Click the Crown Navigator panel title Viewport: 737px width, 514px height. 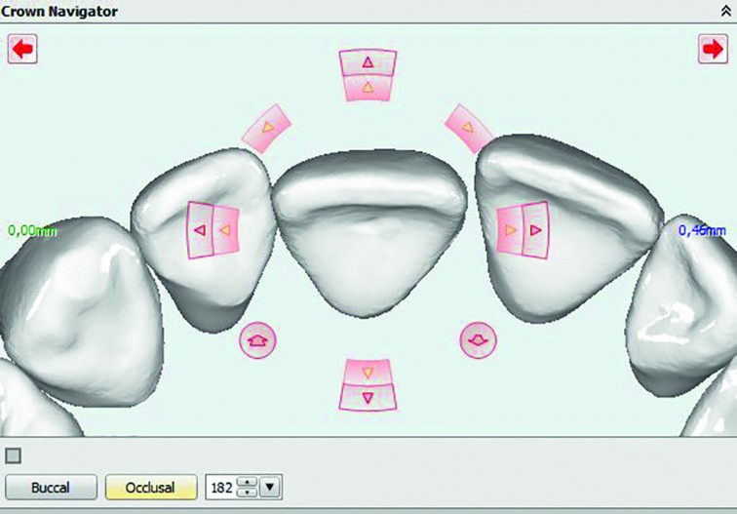(59, 11)
